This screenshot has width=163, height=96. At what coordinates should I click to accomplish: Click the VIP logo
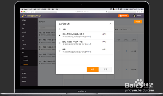[24, 16]
